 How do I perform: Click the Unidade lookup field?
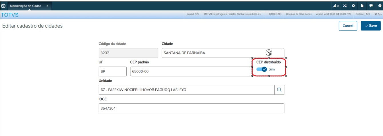pos(186,90)
